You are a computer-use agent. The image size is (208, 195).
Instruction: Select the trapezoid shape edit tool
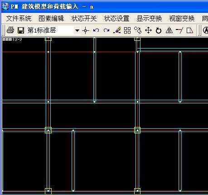190,30
